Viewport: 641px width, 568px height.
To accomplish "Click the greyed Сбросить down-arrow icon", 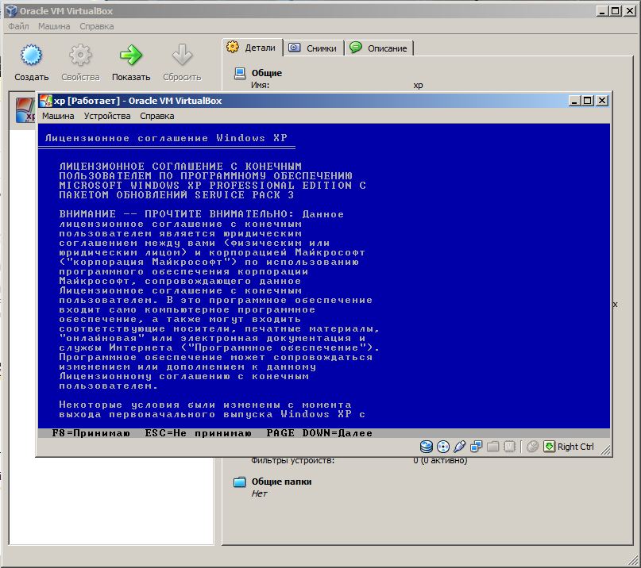I will point(182,55).
